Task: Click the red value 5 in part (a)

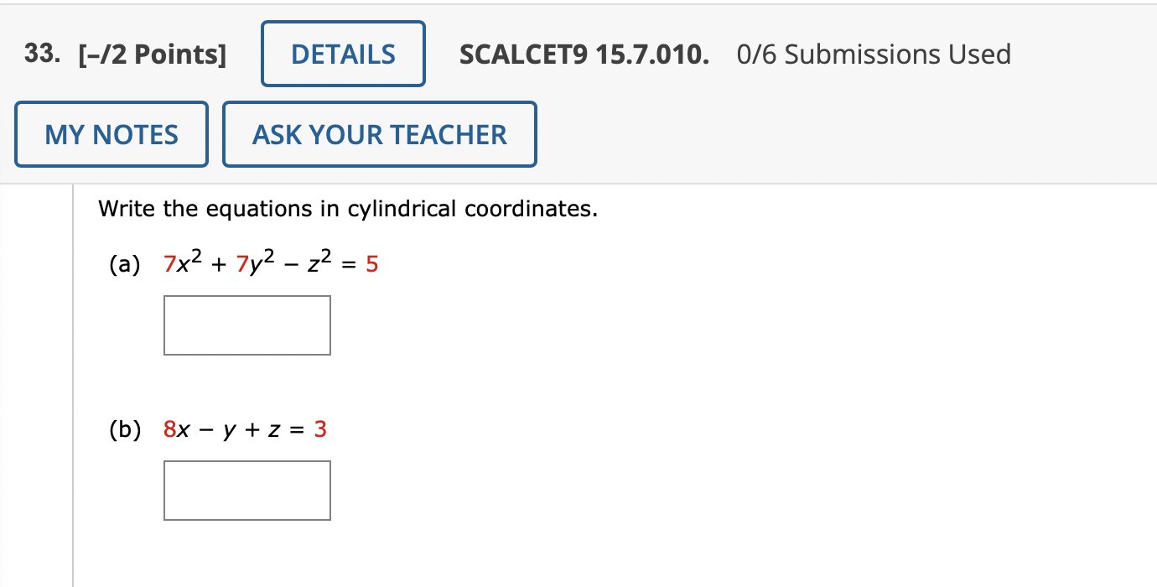Action: click(x=371, y=263)
